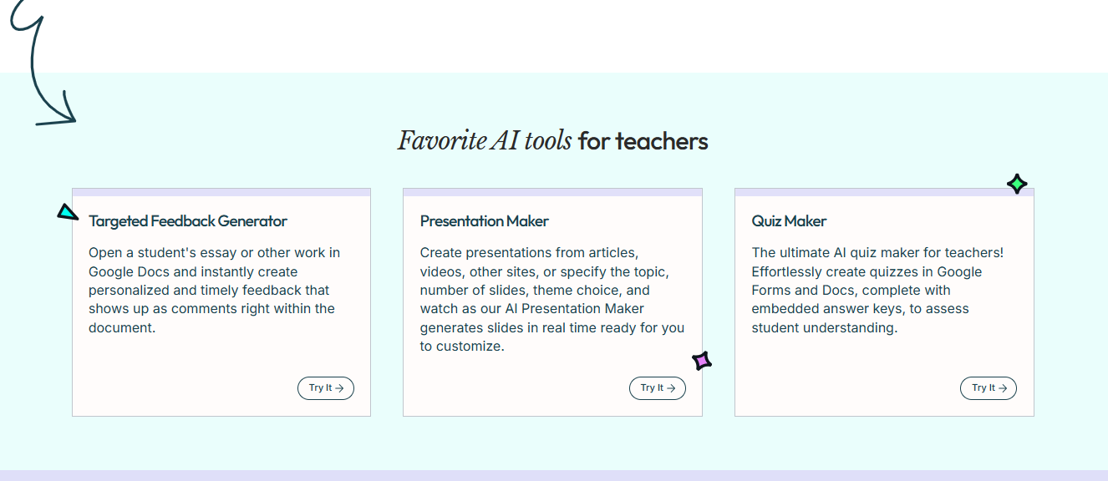1108x481 pixels.
Task: Open the Presentation Maker title
Action: coord(485,221)
